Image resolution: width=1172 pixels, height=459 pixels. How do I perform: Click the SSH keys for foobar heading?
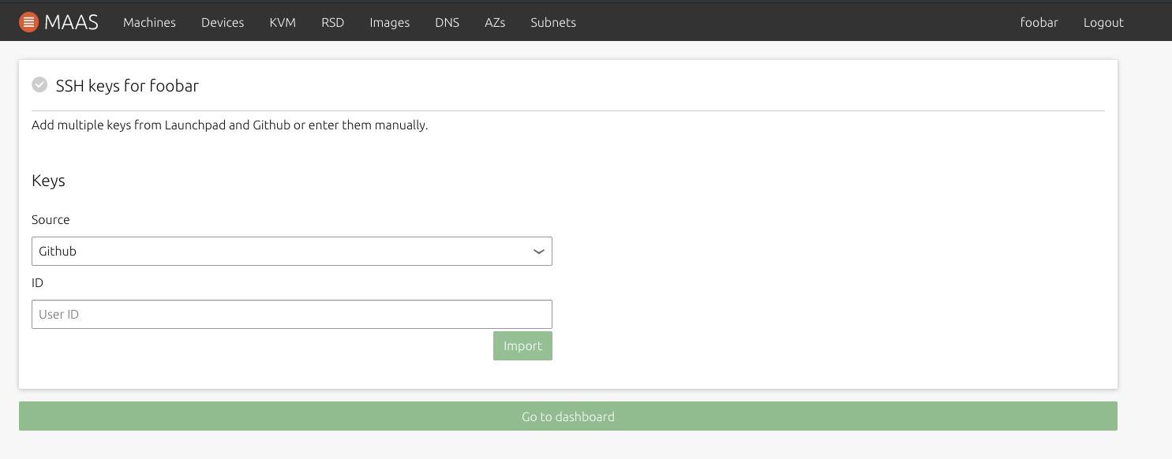(127, 86)
